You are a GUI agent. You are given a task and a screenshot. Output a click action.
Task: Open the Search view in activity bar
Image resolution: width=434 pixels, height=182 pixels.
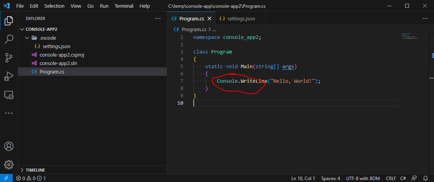pyautogui.click(x=9, y=39)
